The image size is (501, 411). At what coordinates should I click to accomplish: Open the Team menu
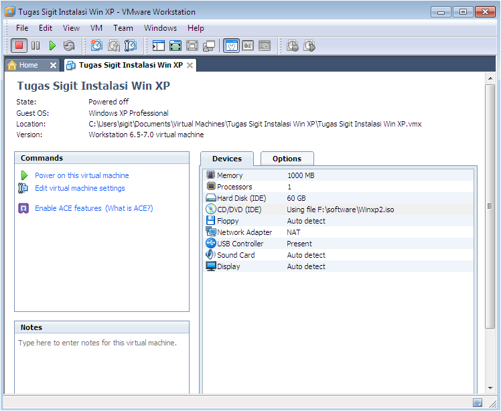(123, 28)
